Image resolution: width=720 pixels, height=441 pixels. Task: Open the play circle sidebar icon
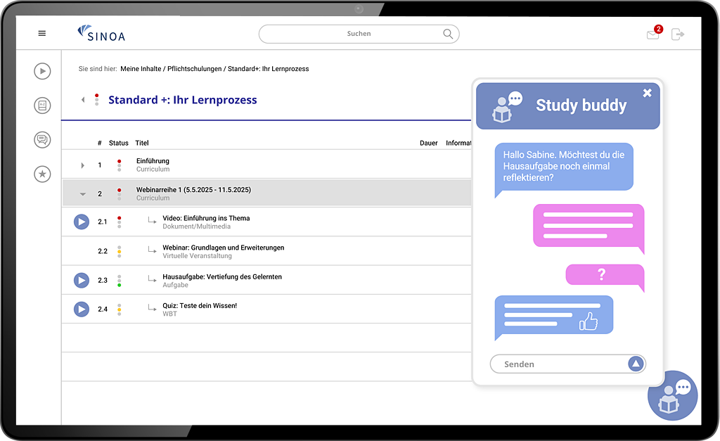click(42, 70)
